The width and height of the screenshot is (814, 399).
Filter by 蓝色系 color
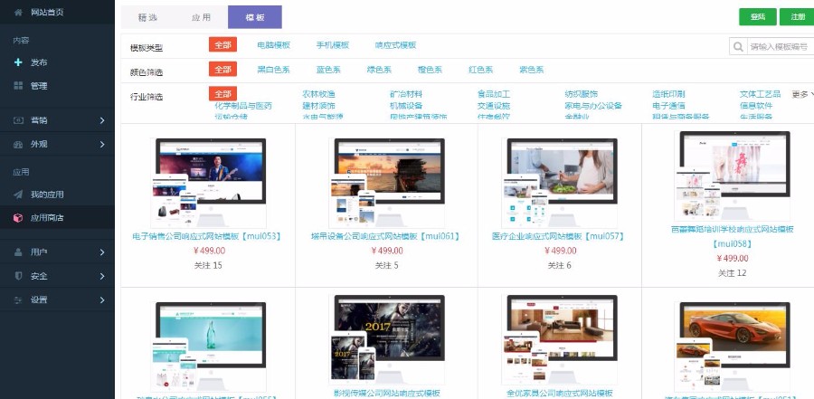click(x=328, y=70)
